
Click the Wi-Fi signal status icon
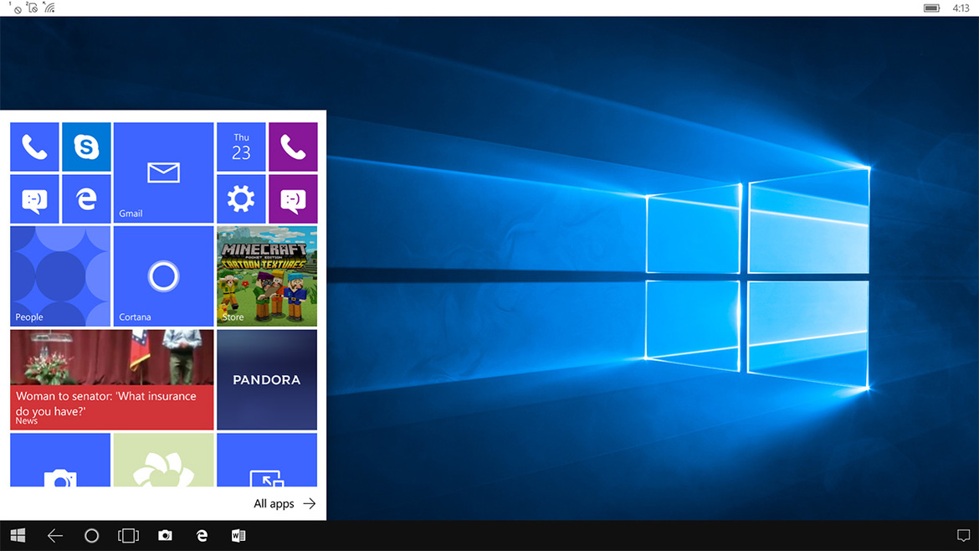tap(49, 8)
